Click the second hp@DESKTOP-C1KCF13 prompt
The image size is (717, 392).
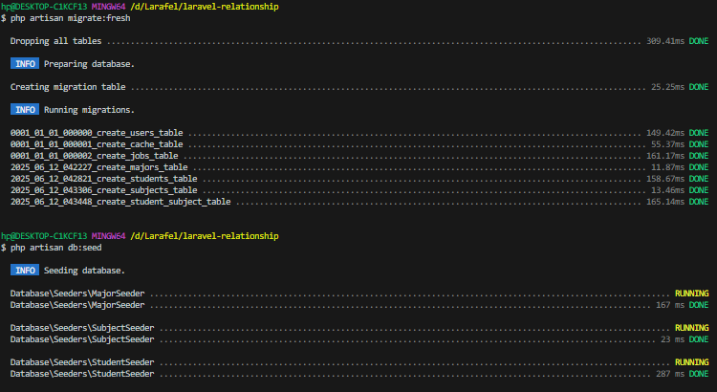pos(44,235)
